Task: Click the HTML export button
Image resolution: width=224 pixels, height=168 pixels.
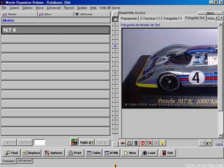Action: coord(112,153)
